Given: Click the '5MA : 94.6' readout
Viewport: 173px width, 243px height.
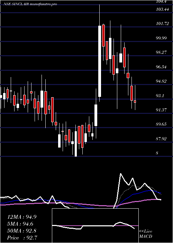Looking at the screenshot, I should point(20,224).
